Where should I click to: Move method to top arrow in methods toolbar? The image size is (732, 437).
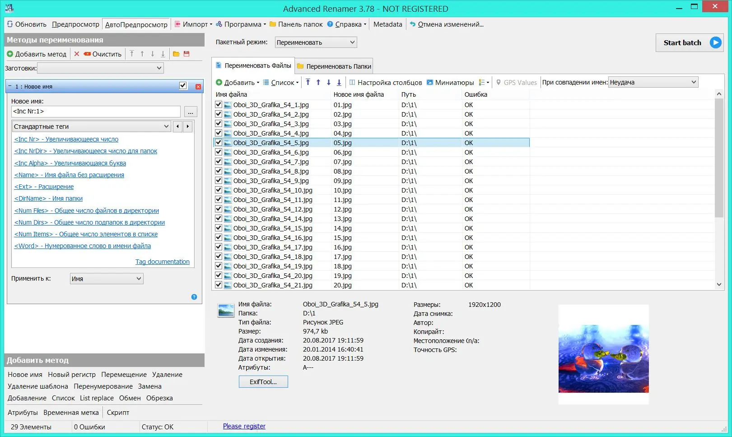click(132, 54)
